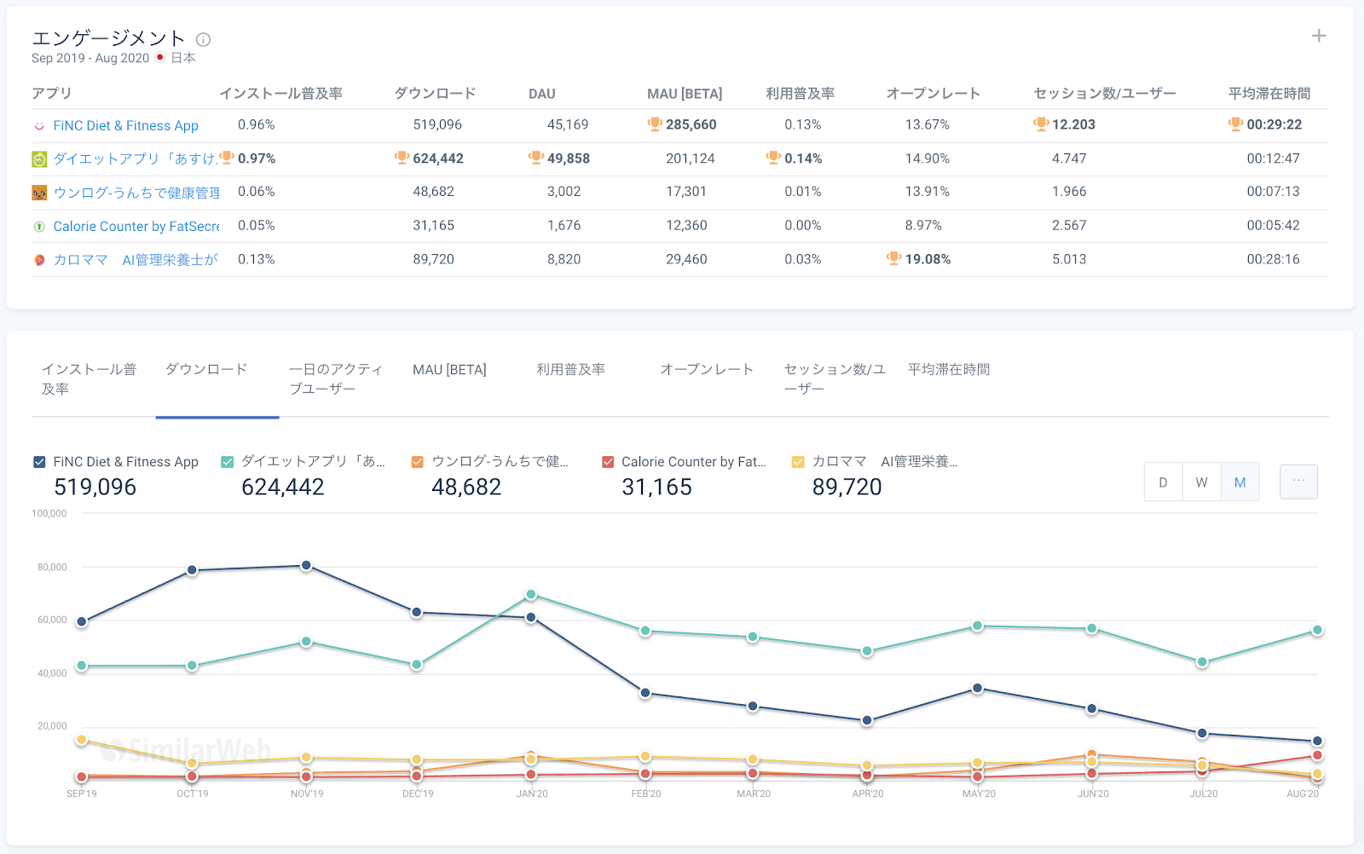The width and height of the screenshot is (1364, 854).
Task: Open the セッション数/ユーザー chart tab
Action: (835, 379)
